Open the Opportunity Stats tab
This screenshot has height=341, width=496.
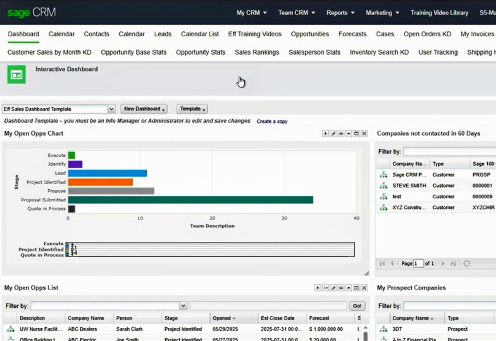200,52
